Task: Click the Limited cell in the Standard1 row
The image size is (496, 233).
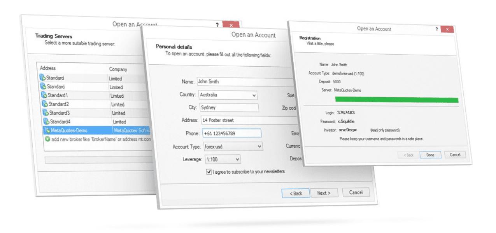Action: pyautogui.click(x=117, y=96)
